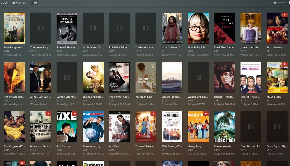Click the 'Upcoming Movies' heading
Viewport: 290px width, 166px height.
pos(13,2)
